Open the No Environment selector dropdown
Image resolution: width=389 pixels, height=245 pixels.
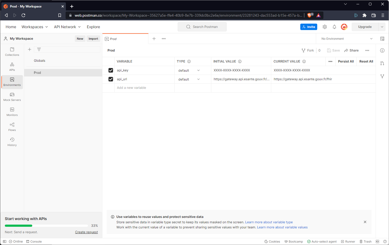coord(347,39)
